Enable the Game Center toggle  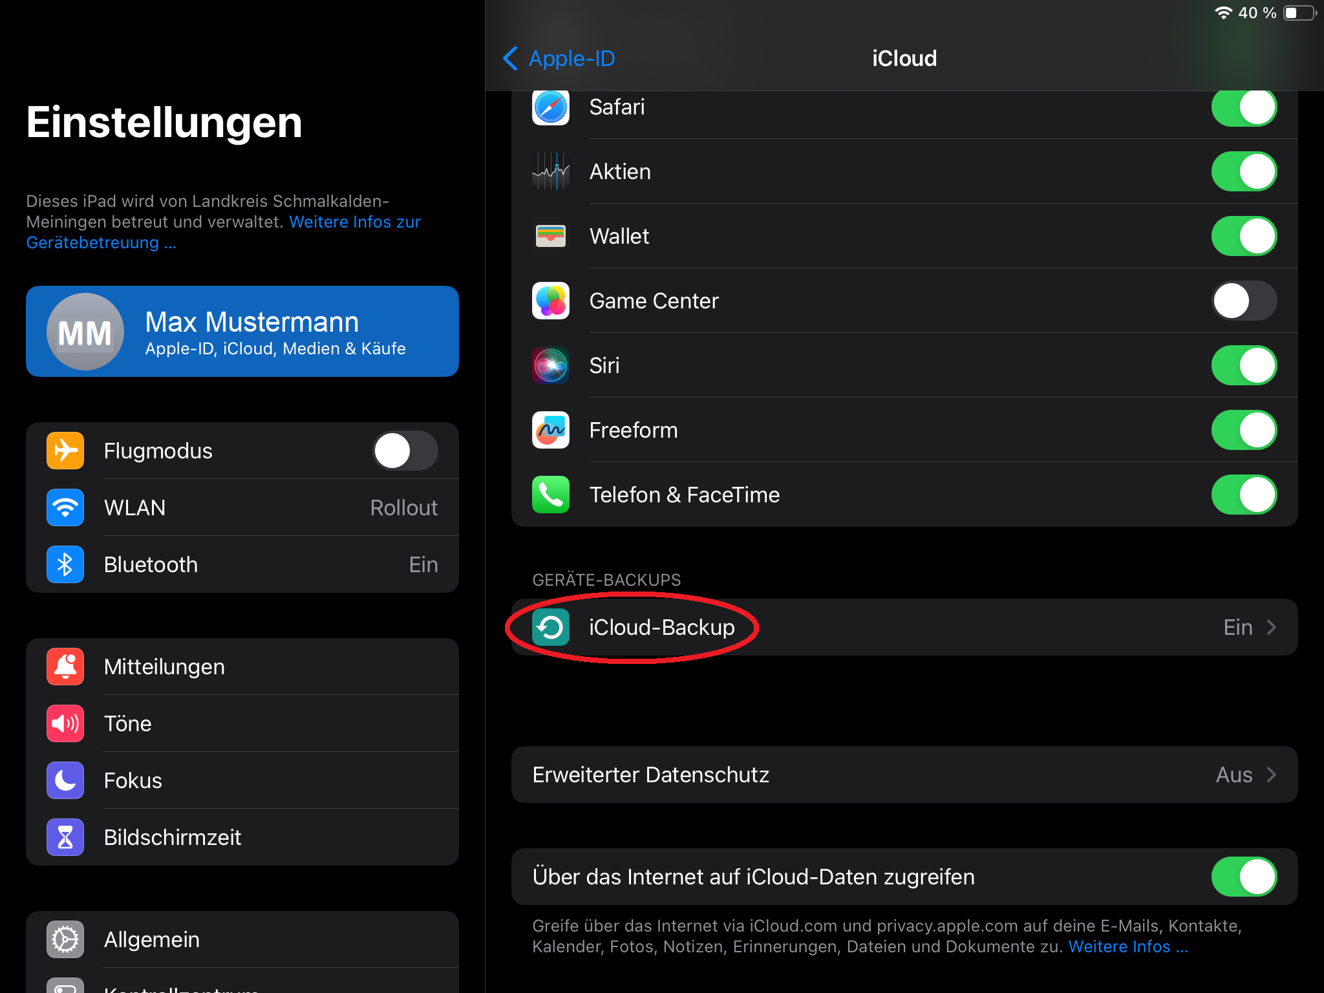tap(1243, 301)
